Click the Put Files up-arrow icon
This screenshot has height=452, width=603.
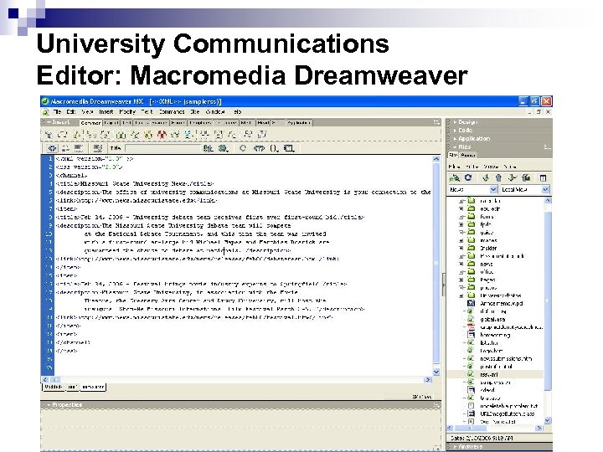tap(498, 177)
